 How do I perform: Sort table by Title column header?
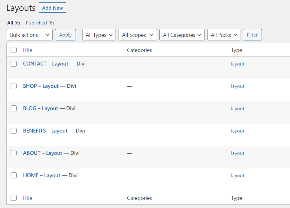pos(27,50)
